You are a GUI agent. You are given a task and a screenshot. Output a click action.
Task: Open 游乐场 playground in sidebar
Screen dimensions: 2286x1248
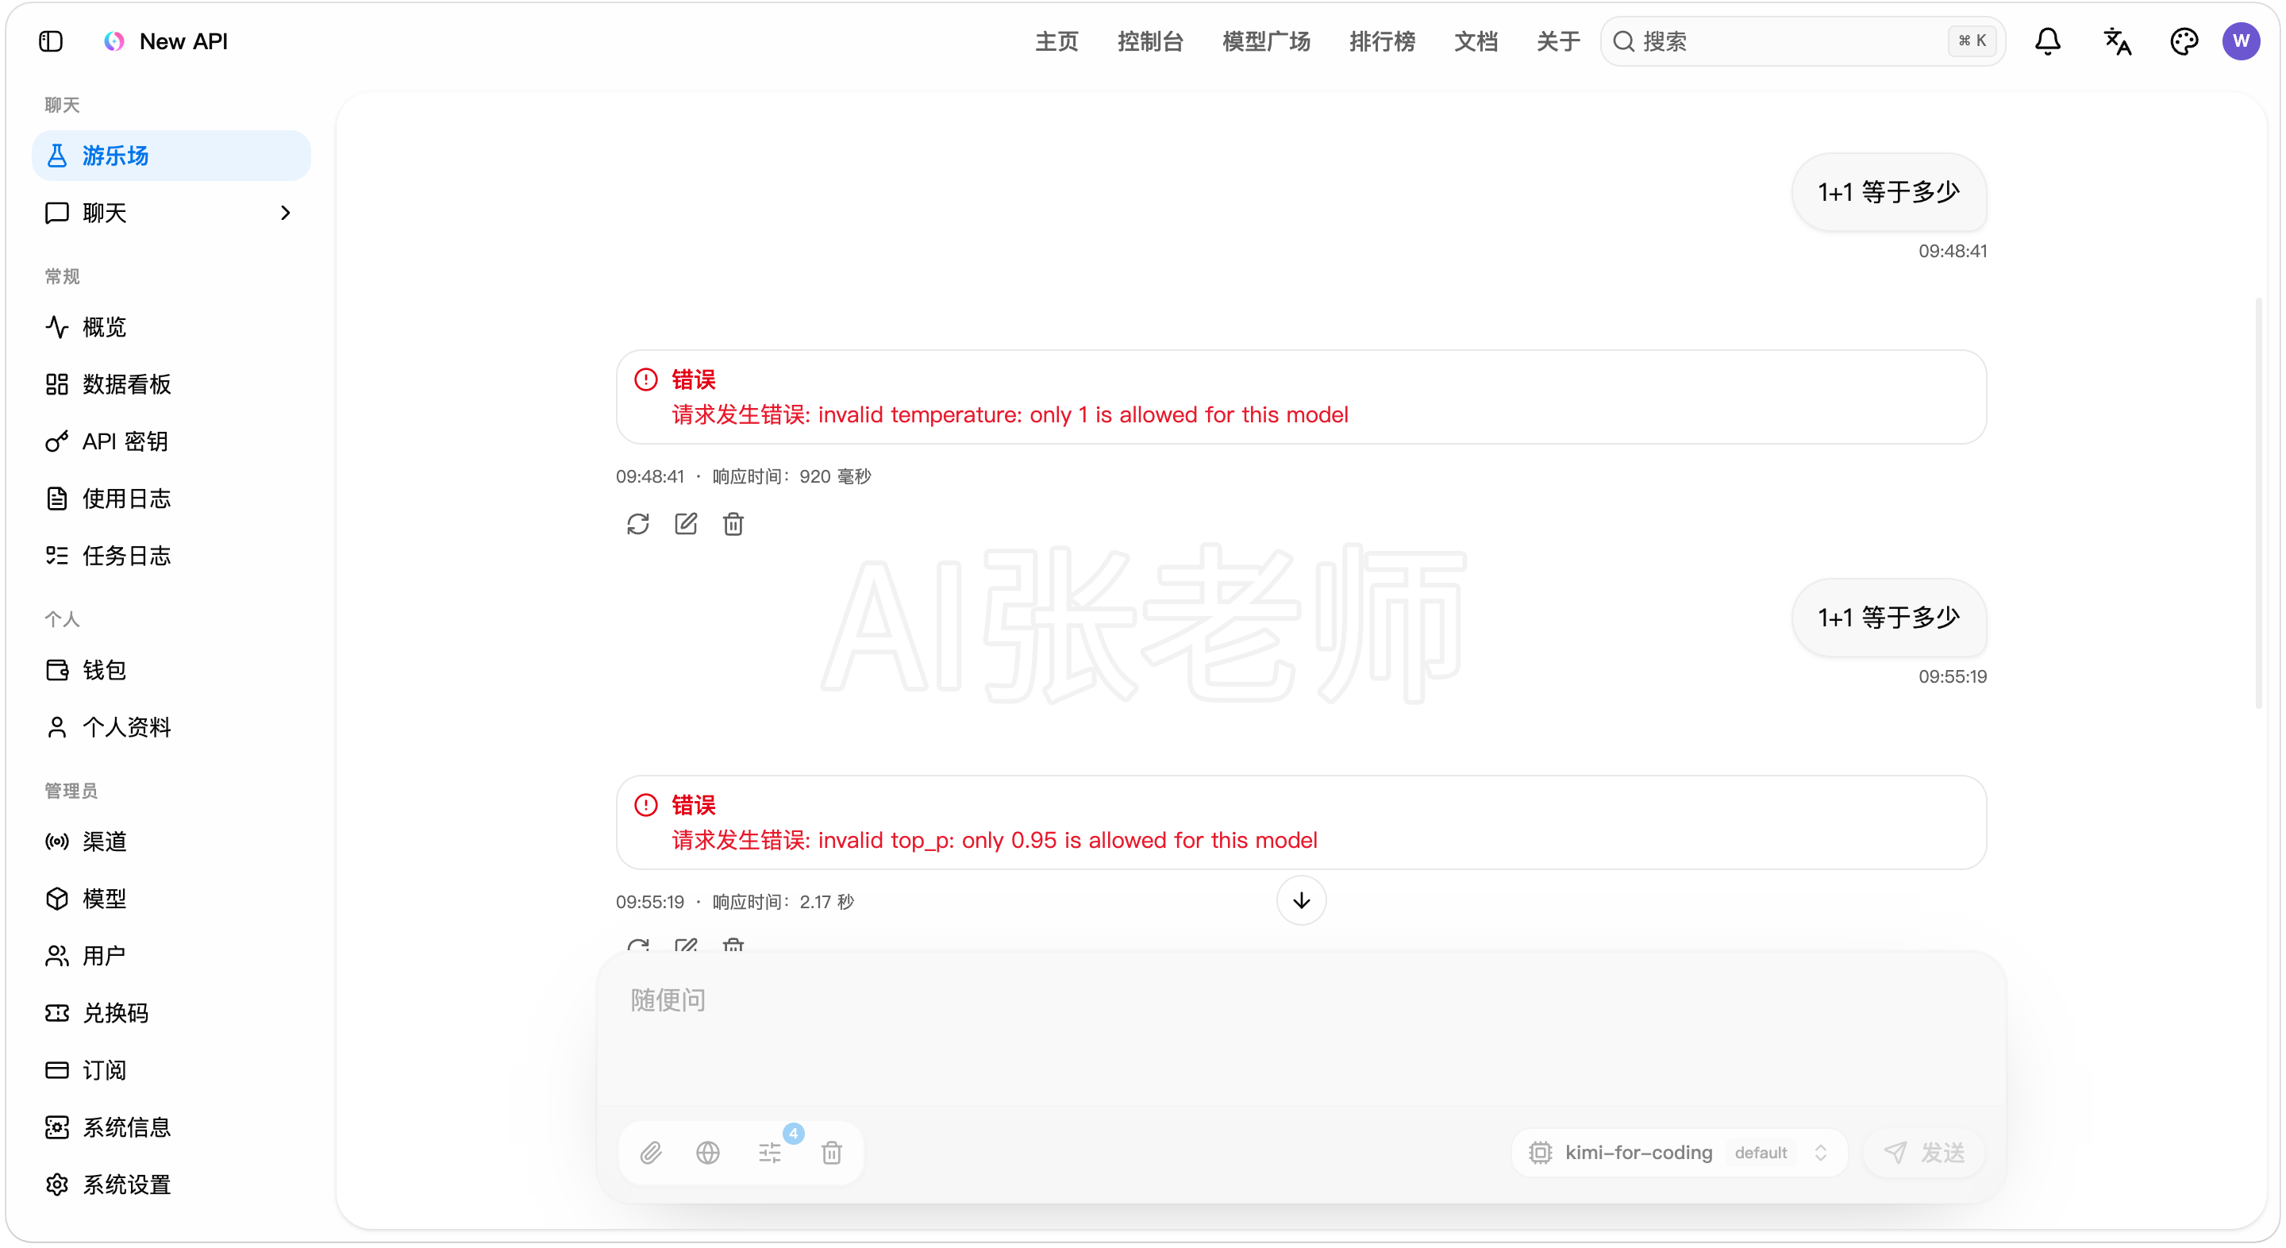point(171,156)
